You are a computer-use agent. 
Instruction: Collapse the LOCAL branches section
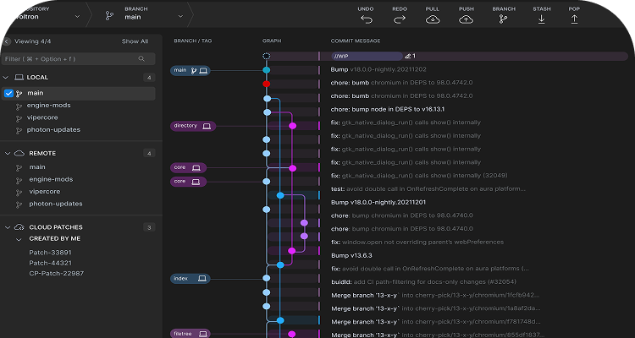click(x=7, y=77)
